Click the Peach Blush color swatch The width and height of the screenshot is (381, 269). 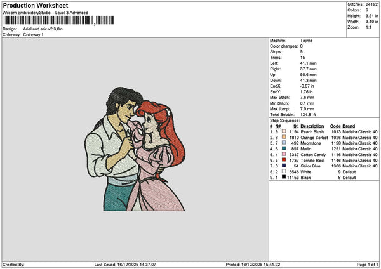click(x=284, y=131)
